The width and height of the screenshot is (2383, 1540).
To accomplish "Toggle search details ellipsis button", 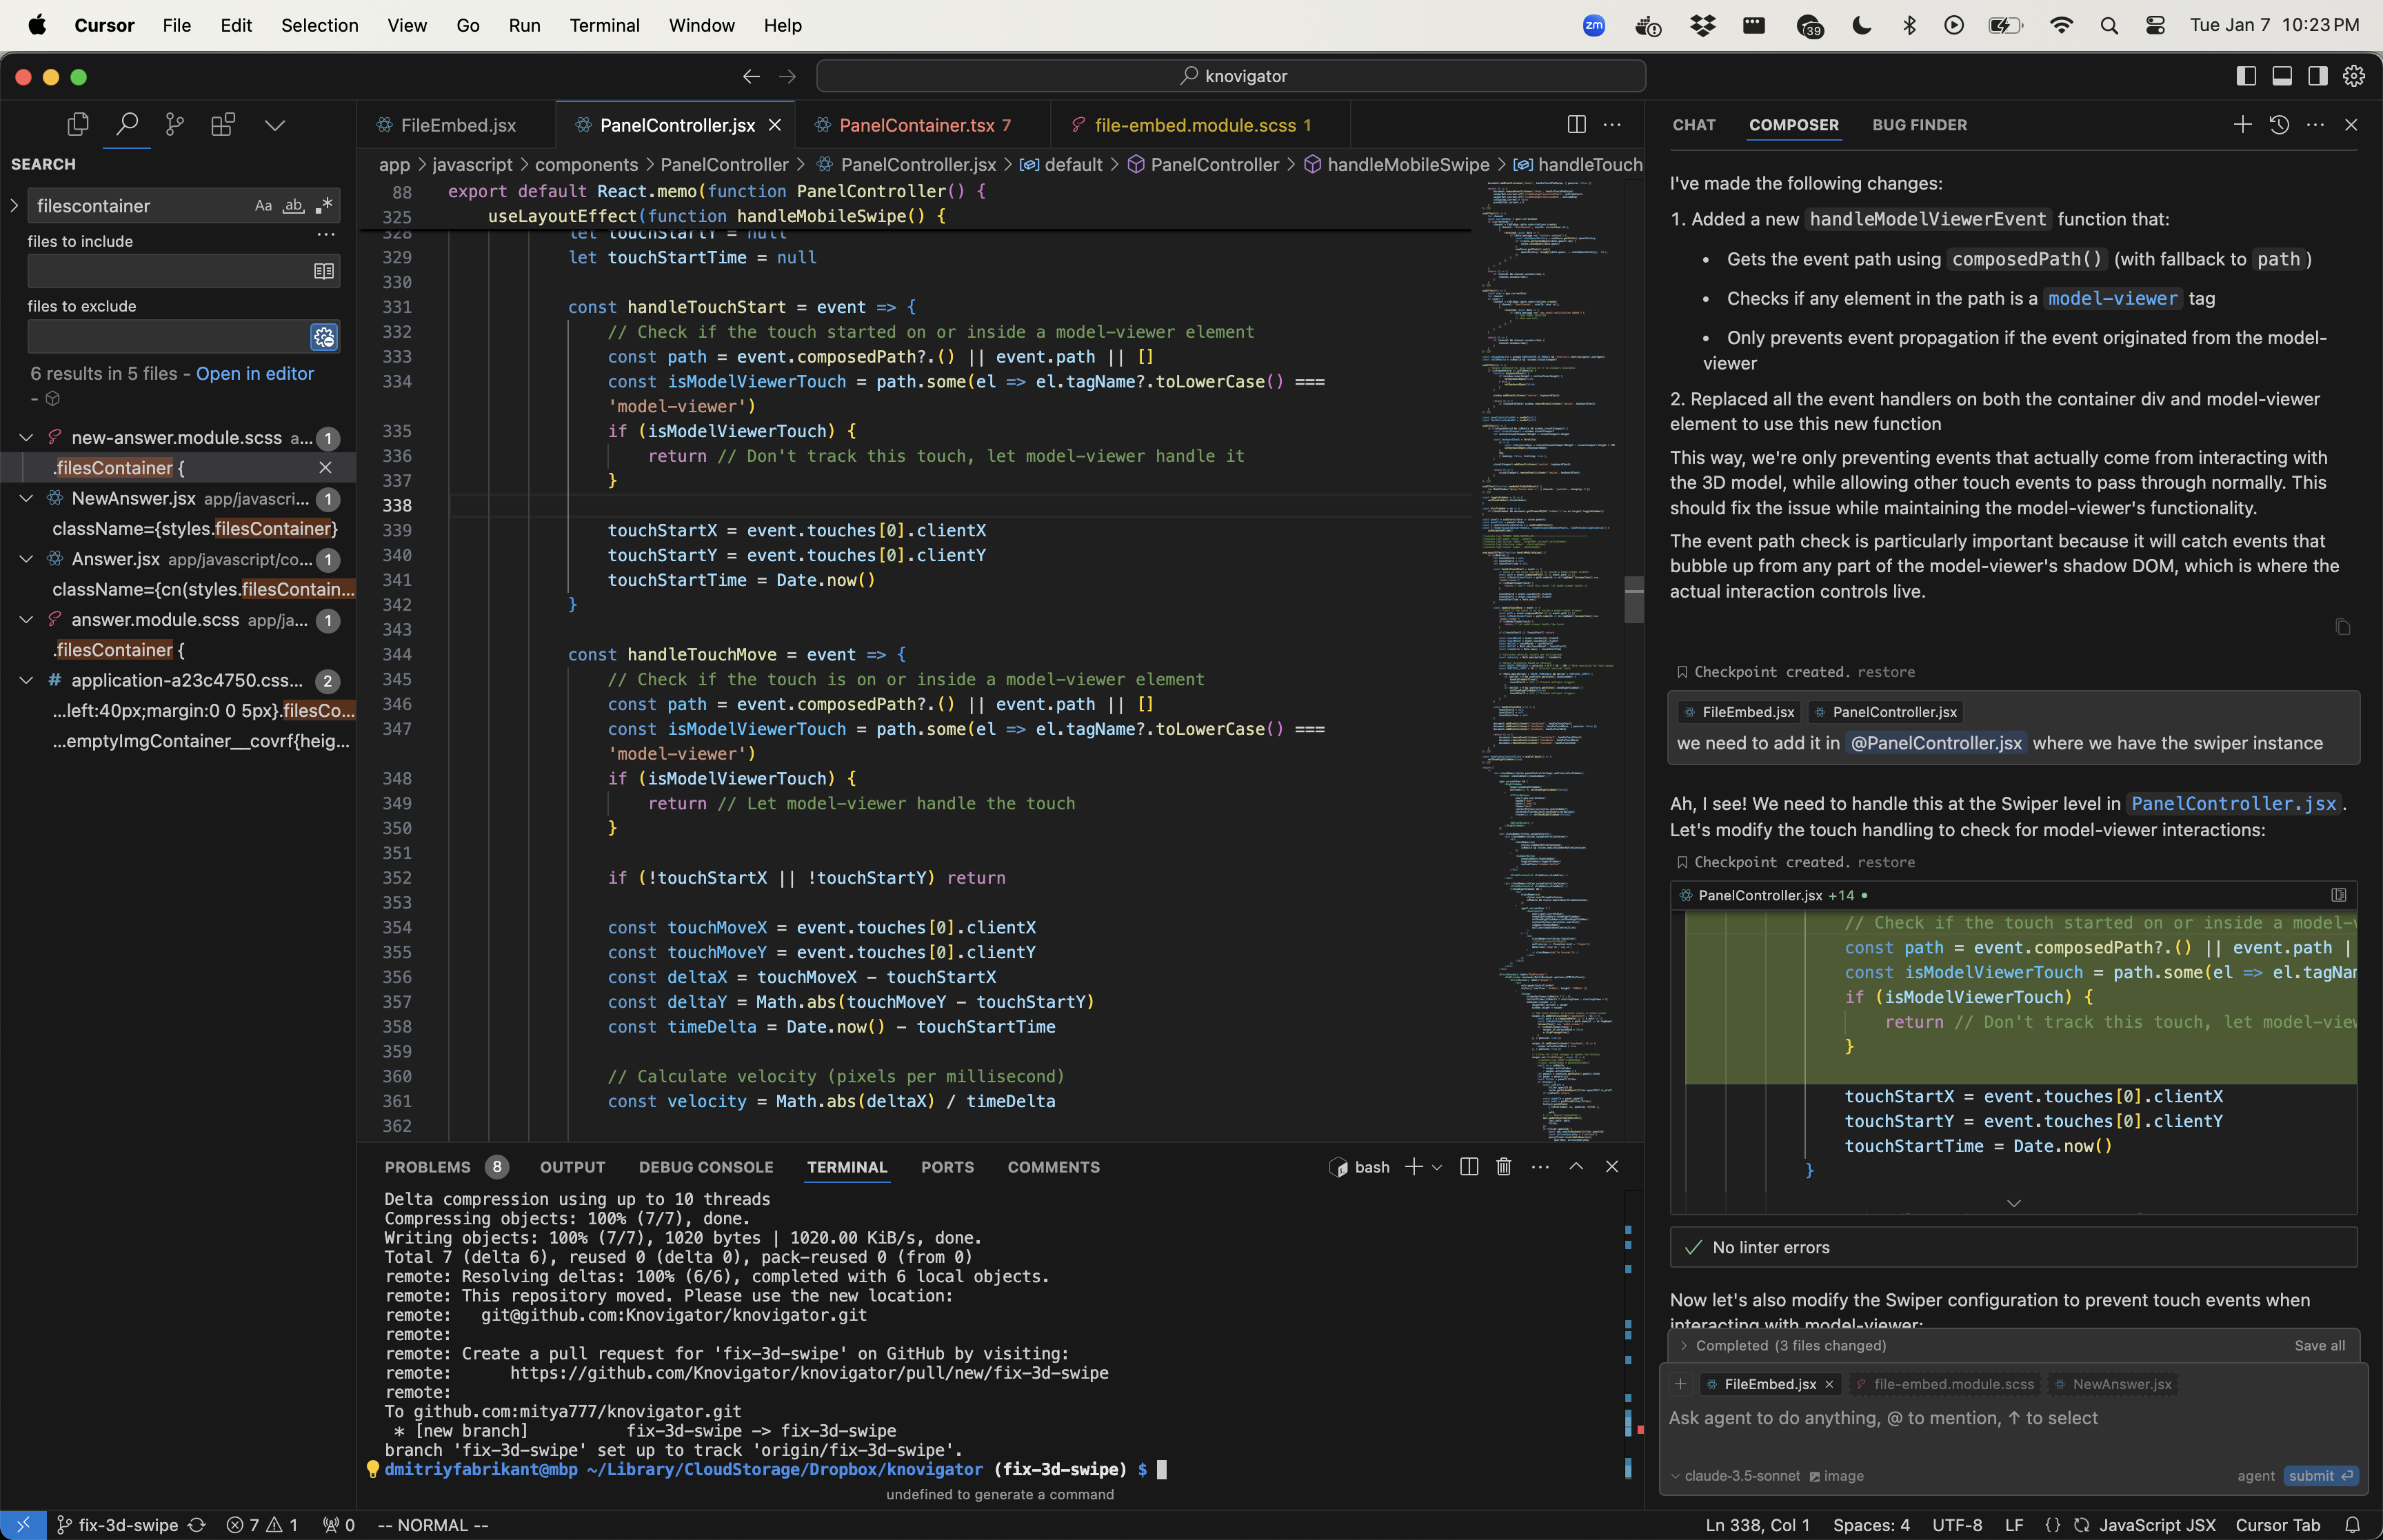I will (326, 234).
